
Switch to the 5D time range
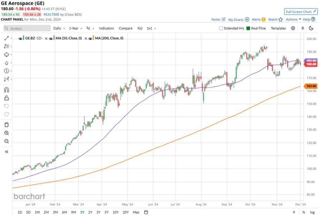point(28,212)
